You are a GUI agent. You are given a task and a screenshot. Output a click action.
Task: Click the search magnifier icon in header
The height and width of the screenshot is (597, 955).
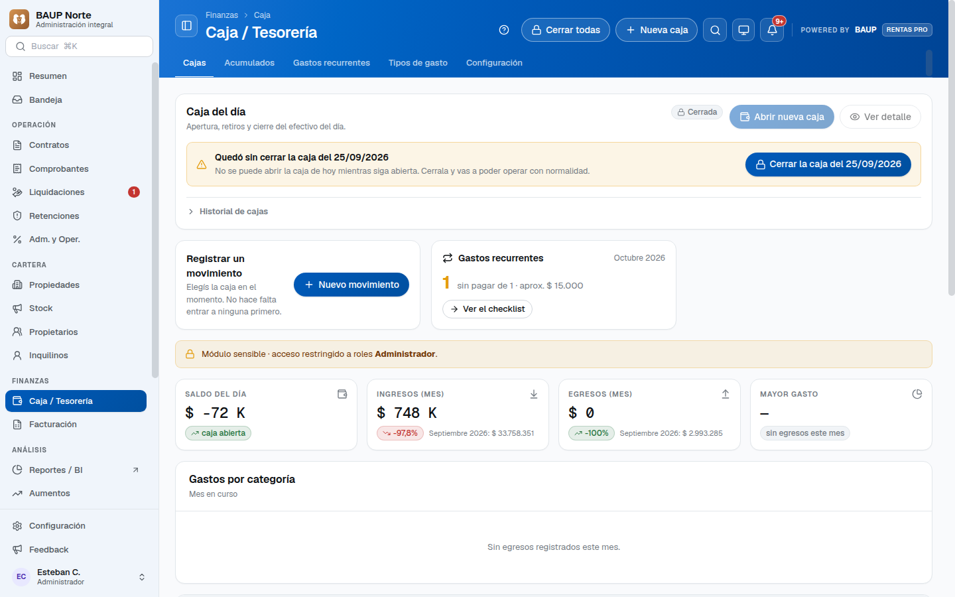pos(715,30)
